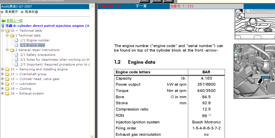The height and width of the screenshot is (138, 275).
Task: Click the engine bay line drawing
Action: point(255,24)
